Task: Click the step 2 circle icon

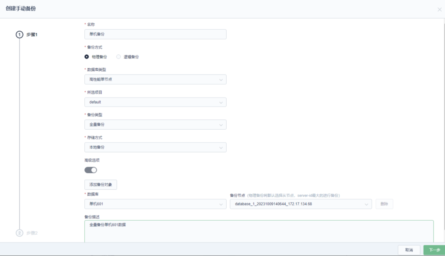Action: 19,233
